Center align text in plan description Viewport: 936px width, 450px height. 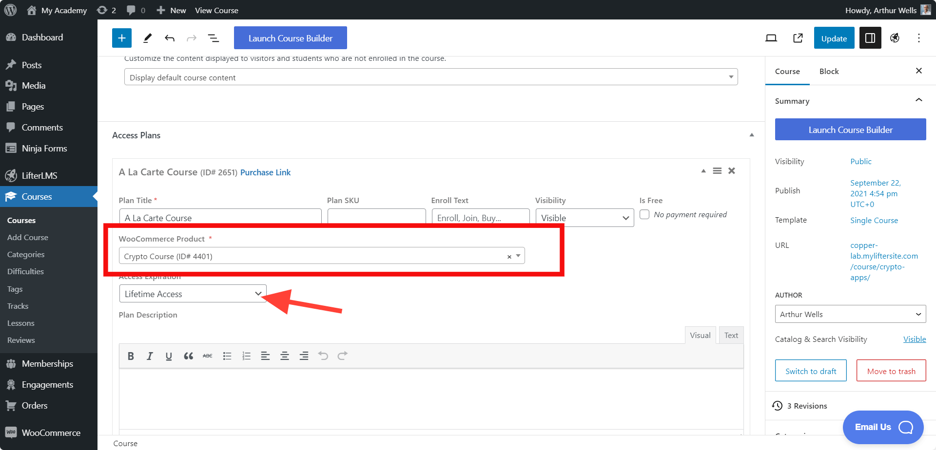click(x=285, y=356)
